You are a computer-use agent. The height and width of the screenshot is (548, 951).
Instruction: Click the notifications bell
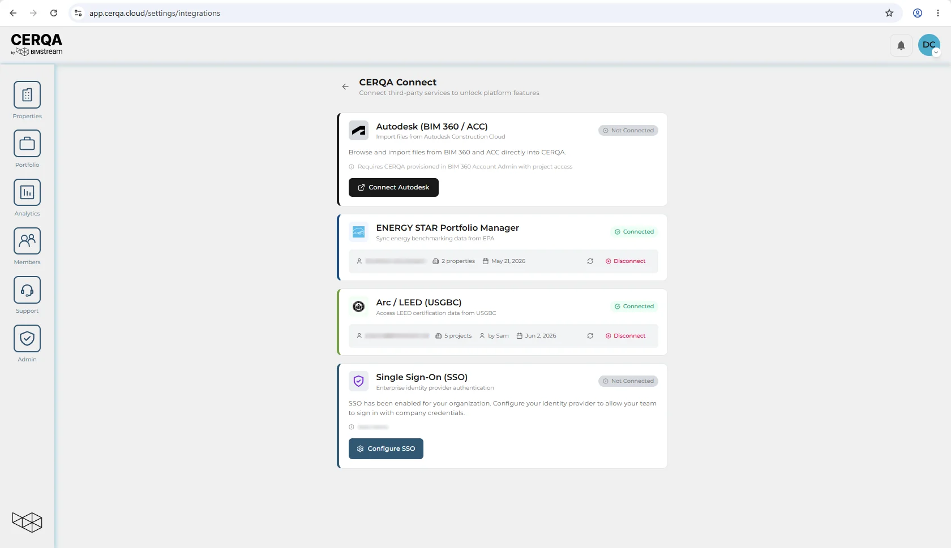click(x=901, y=45)
